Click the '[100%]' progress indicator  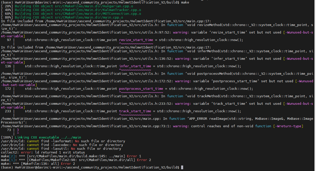7,137
